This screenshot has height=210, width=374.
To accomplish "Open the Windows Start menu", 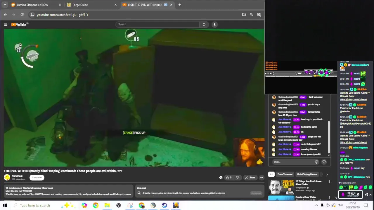I will (5, 205).
